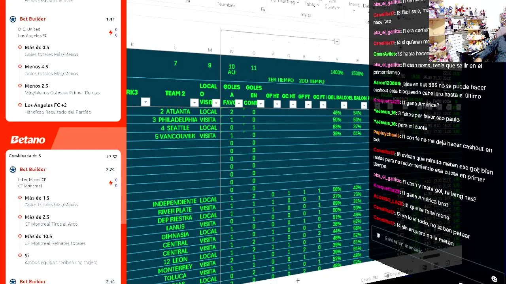Open the GC FT column filter dropdown
The height and width of the screenshot is (284, 506).
(323, 105)
